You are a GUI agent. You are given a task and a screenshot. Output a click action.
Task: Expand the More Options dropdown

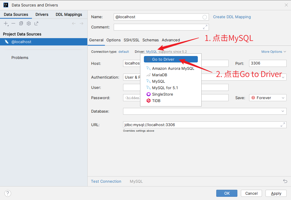click(274, 52)
